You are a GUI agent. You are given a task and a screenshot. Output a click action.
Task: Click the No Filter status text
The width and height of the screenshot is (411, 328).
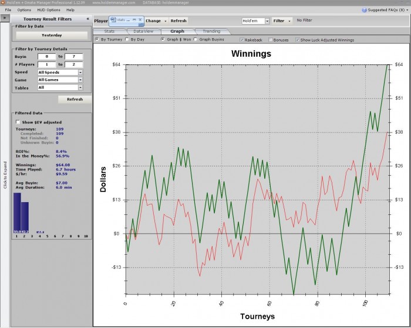[304, 20]
